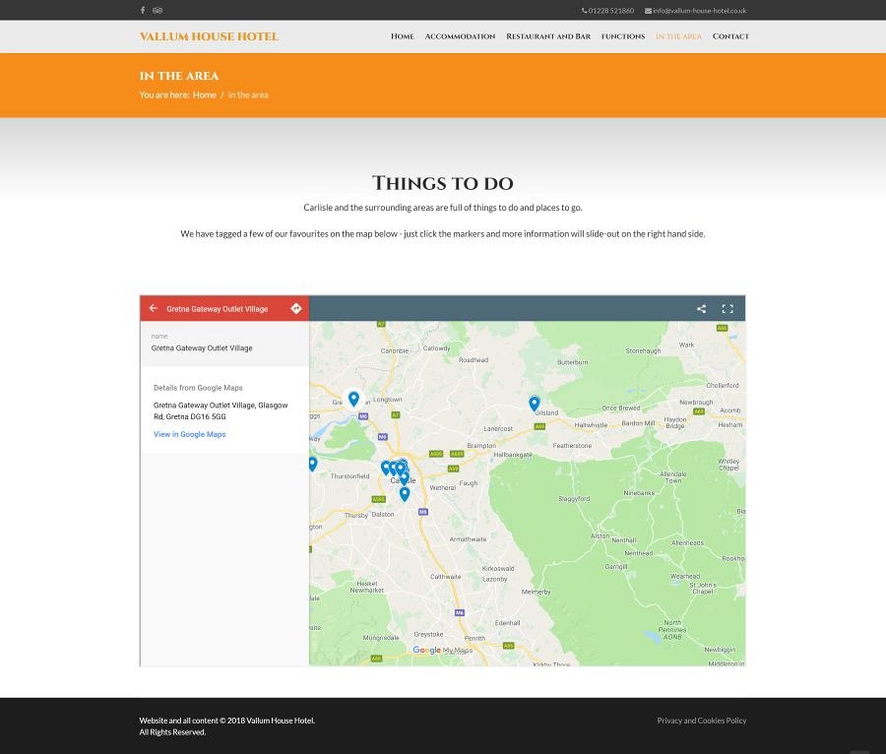Click the back arrow in map panel
Image resolution: width=886 pixels, height=754 pixels.
153,308
